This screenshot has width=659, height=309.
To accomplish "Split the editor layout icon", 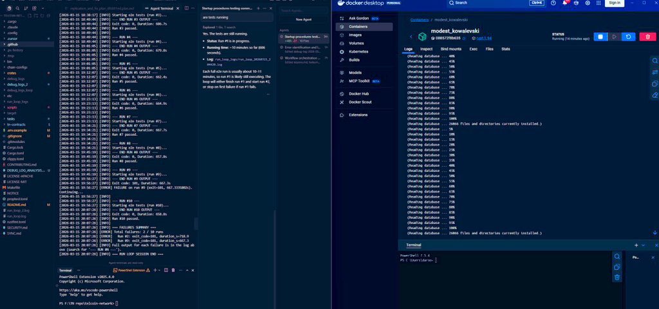I will pos(187,8).
